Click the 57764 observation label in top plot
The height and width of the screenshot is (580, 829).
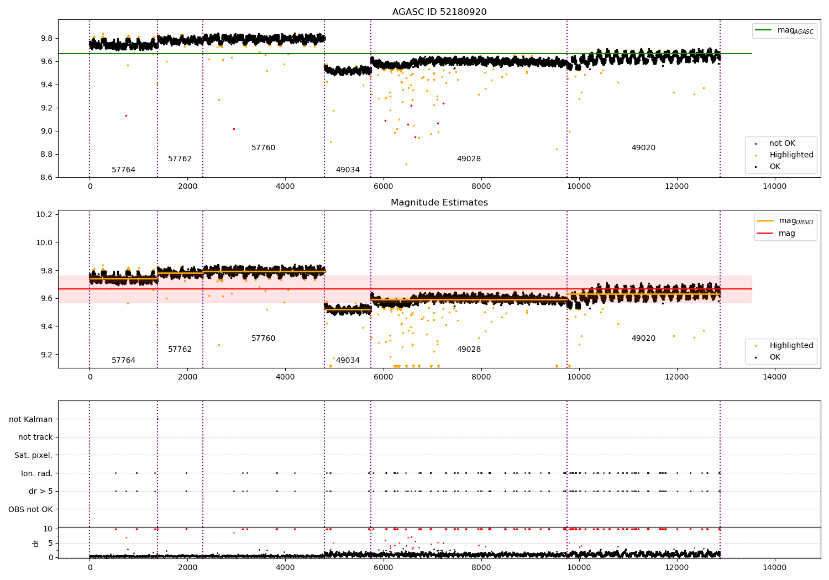coord(123,170)
